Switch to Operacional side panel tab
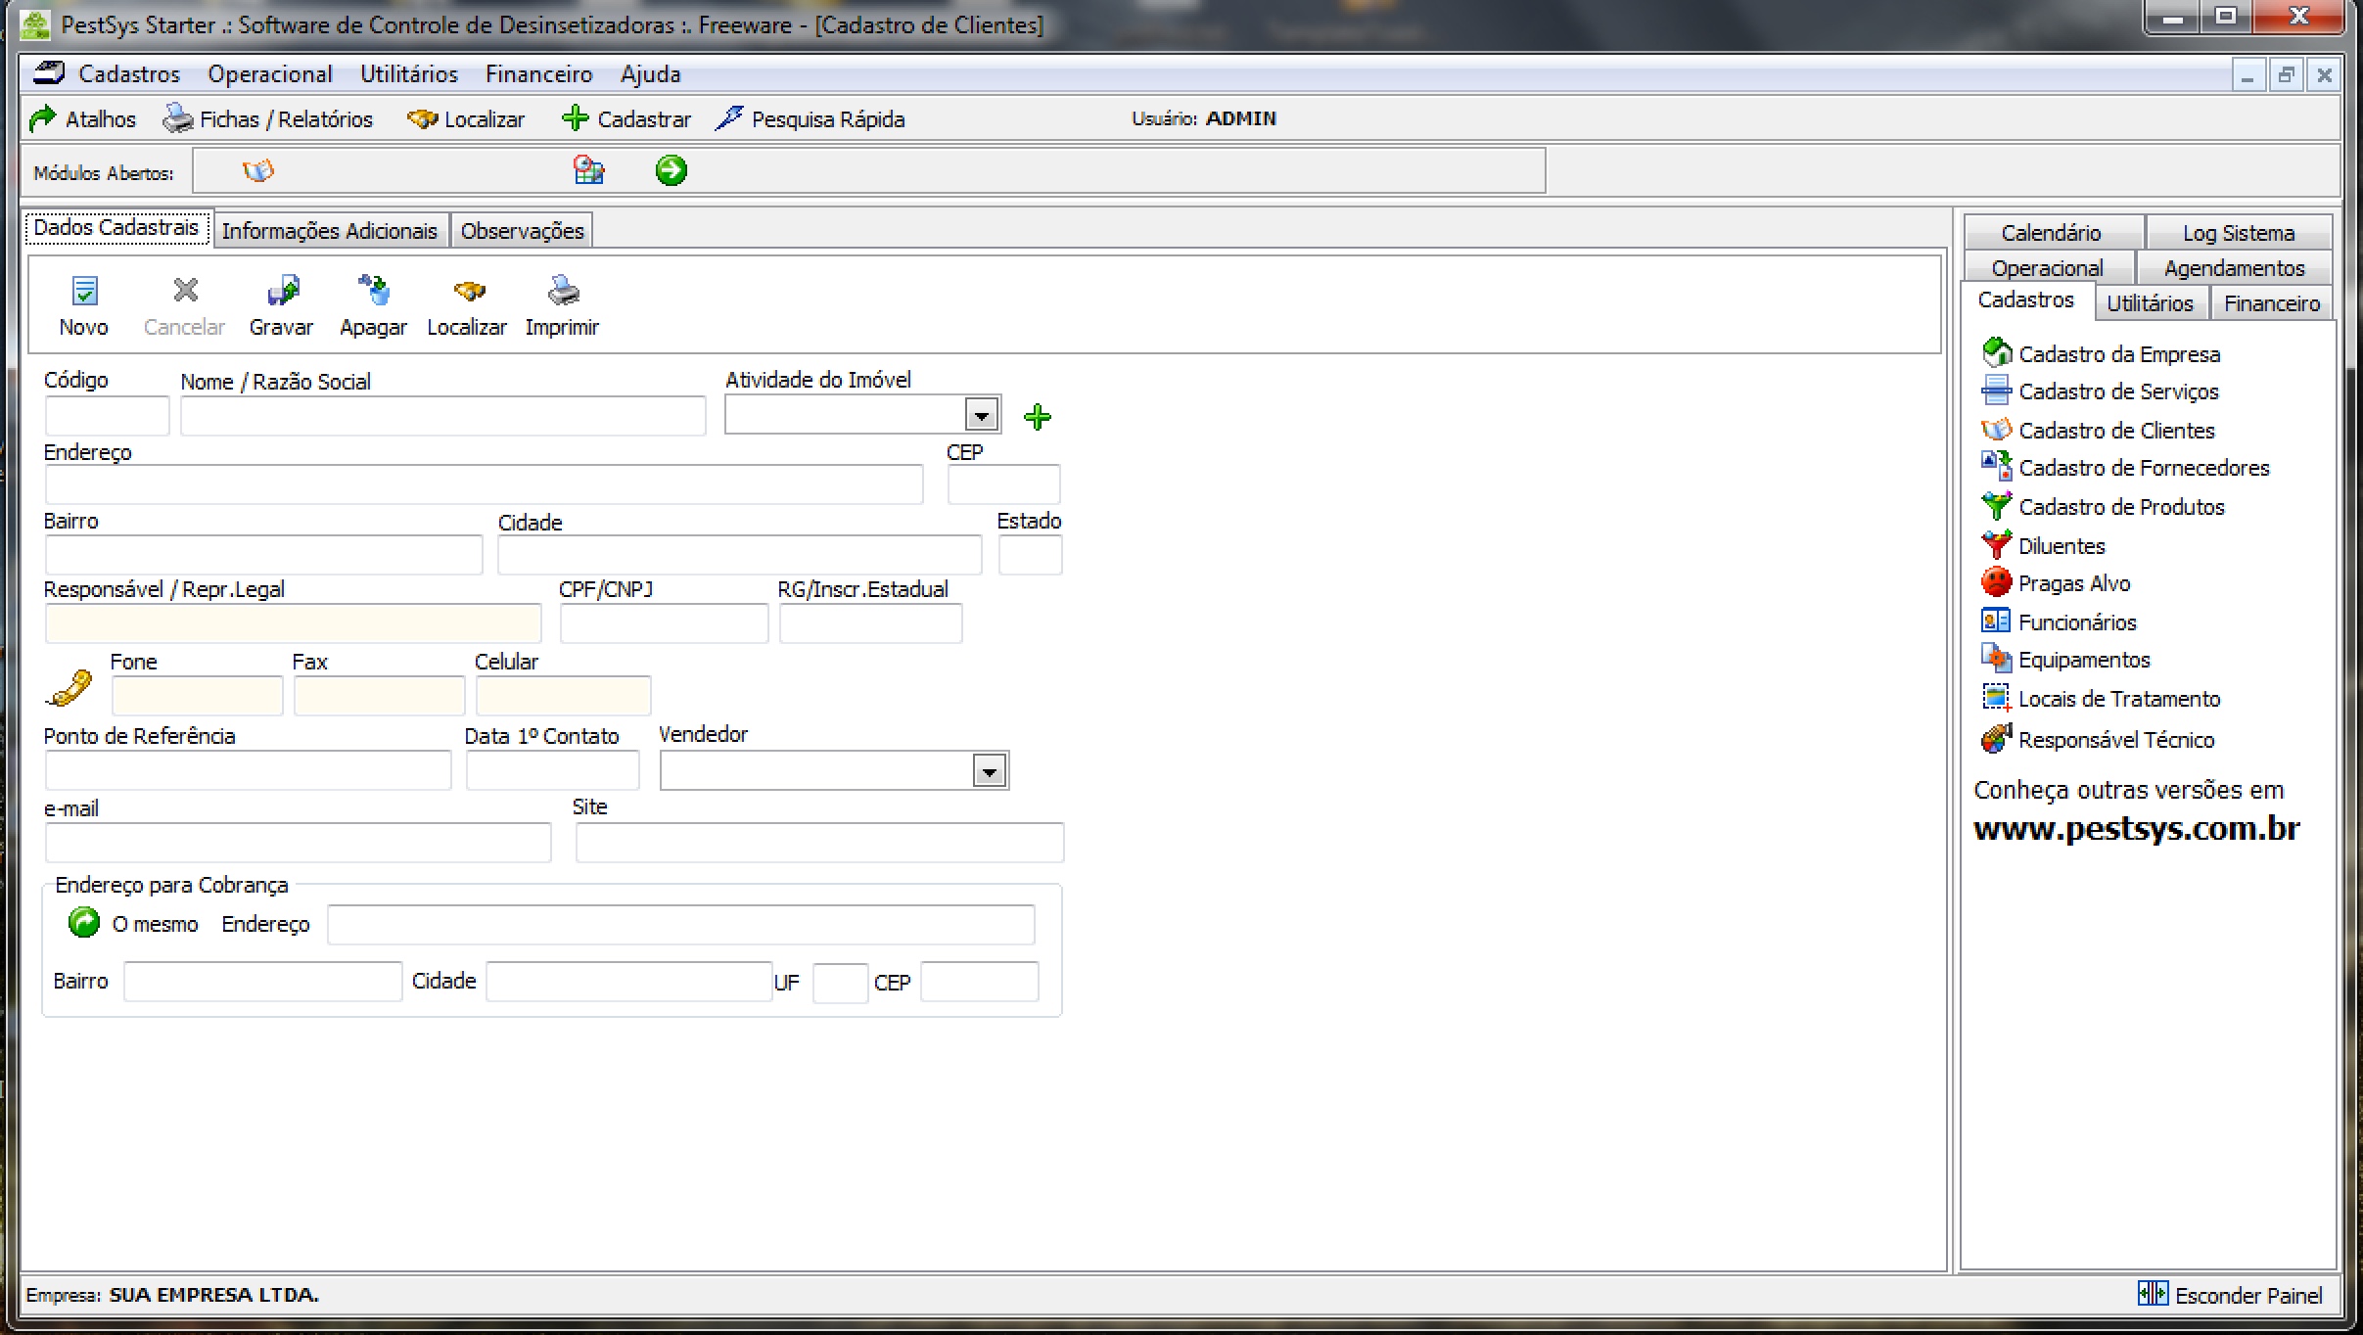This screenshot has width=2363, height=1335. (2048, 268)
